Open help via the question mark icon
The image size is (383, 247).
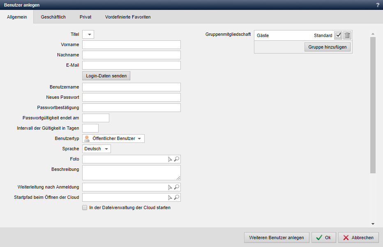point(378,5)
